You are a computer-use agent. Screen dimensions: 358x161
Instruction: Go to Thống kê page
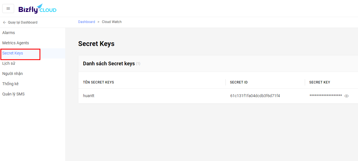click(10, 84)
